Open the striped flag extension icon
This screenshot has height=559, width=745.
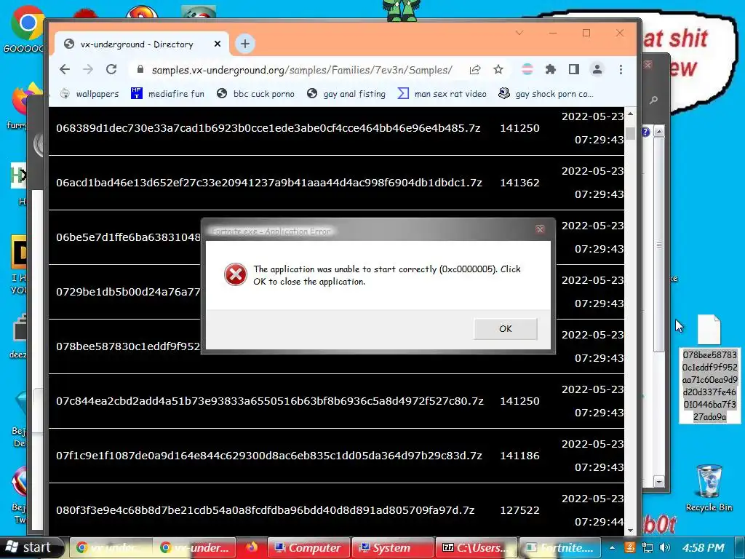pyautogui.click(x=527, y=69)
